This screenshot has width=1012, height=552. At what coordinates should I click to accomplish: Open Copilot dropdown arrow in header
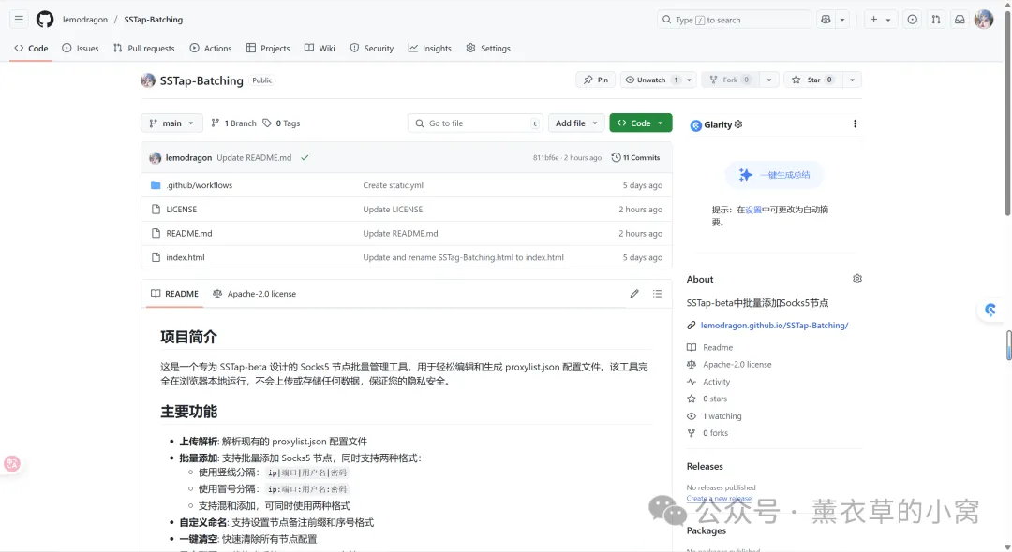point(842,20)
